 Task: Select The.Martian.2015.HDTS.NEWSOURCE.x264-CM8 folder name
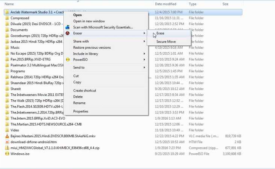pos(46,124)
